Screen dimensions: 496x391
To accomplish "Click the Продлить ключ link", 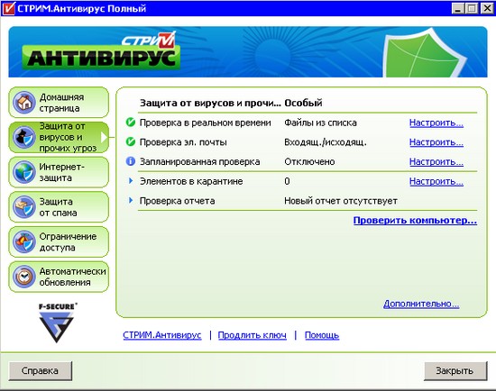I will pyautogui.click(x=253, y=335).
